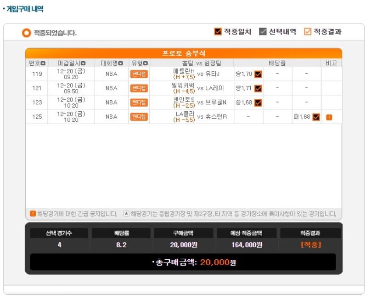Open the 유형 column dropdown
This screenshot has width=366, height=297.
click(146, 63)
